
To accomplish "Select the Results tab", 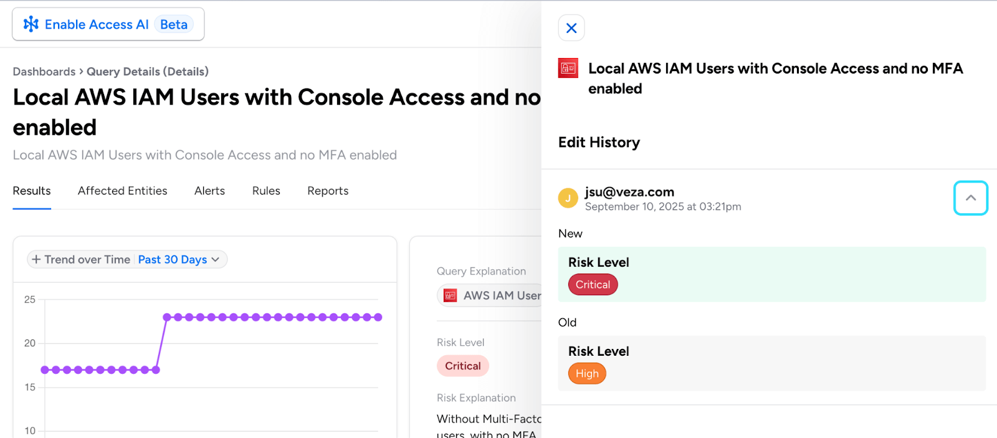I will pyautogui.click(x=32, y=191).
